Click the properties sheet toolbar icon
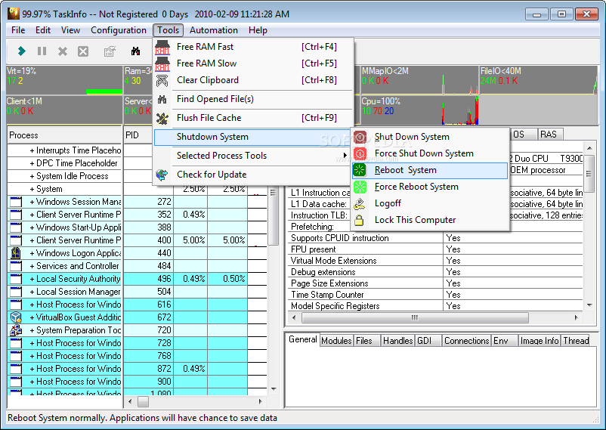Image resolution: width=606 pixels, height=430 pixels. pos(110,51)
